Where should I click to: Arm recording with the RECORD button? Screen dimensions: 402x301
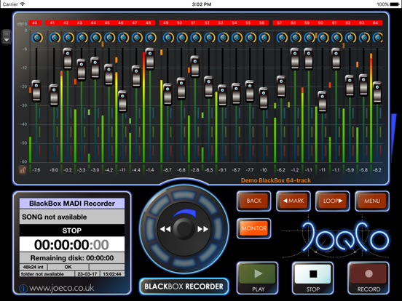pos(368,278)
